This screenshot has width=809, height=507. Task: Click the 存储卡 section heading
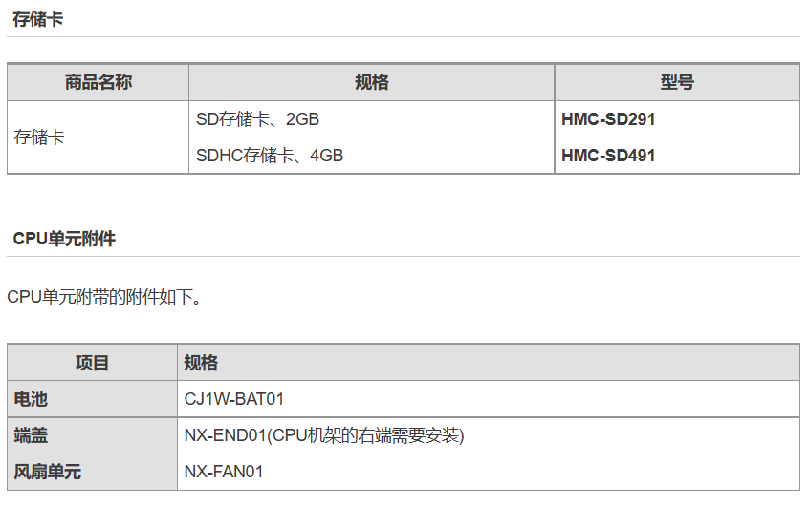[x=38, y=19]
